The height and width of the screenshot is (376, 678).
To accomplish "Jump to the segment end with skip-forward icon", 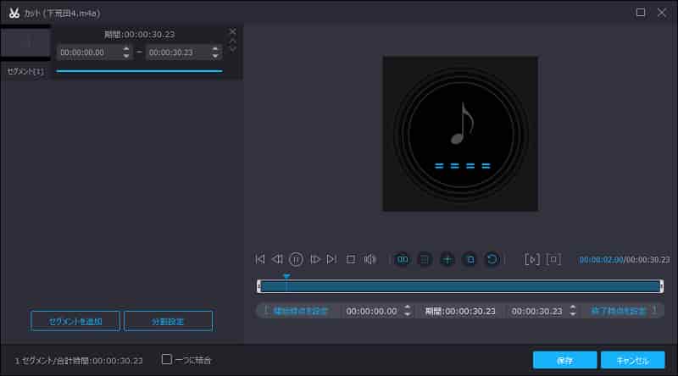I will tap(331, 259).
